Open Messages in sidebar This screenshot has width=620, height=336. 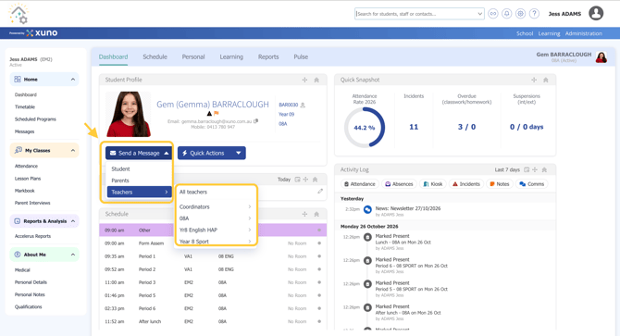[24, 131]
